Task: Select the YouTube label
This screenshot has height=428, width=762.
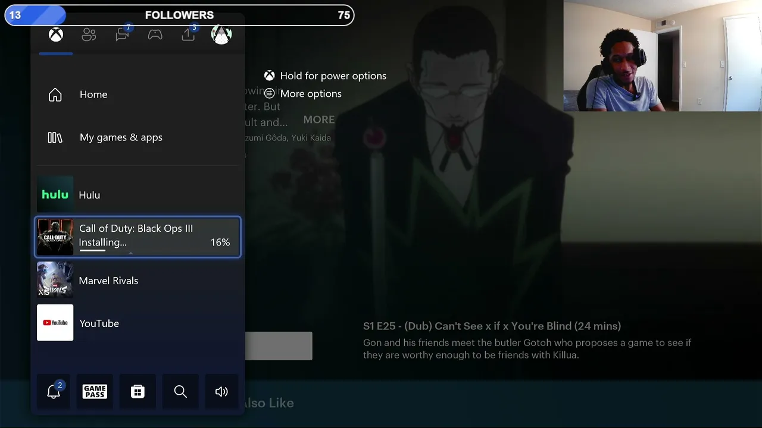Action: coord(99,323)
